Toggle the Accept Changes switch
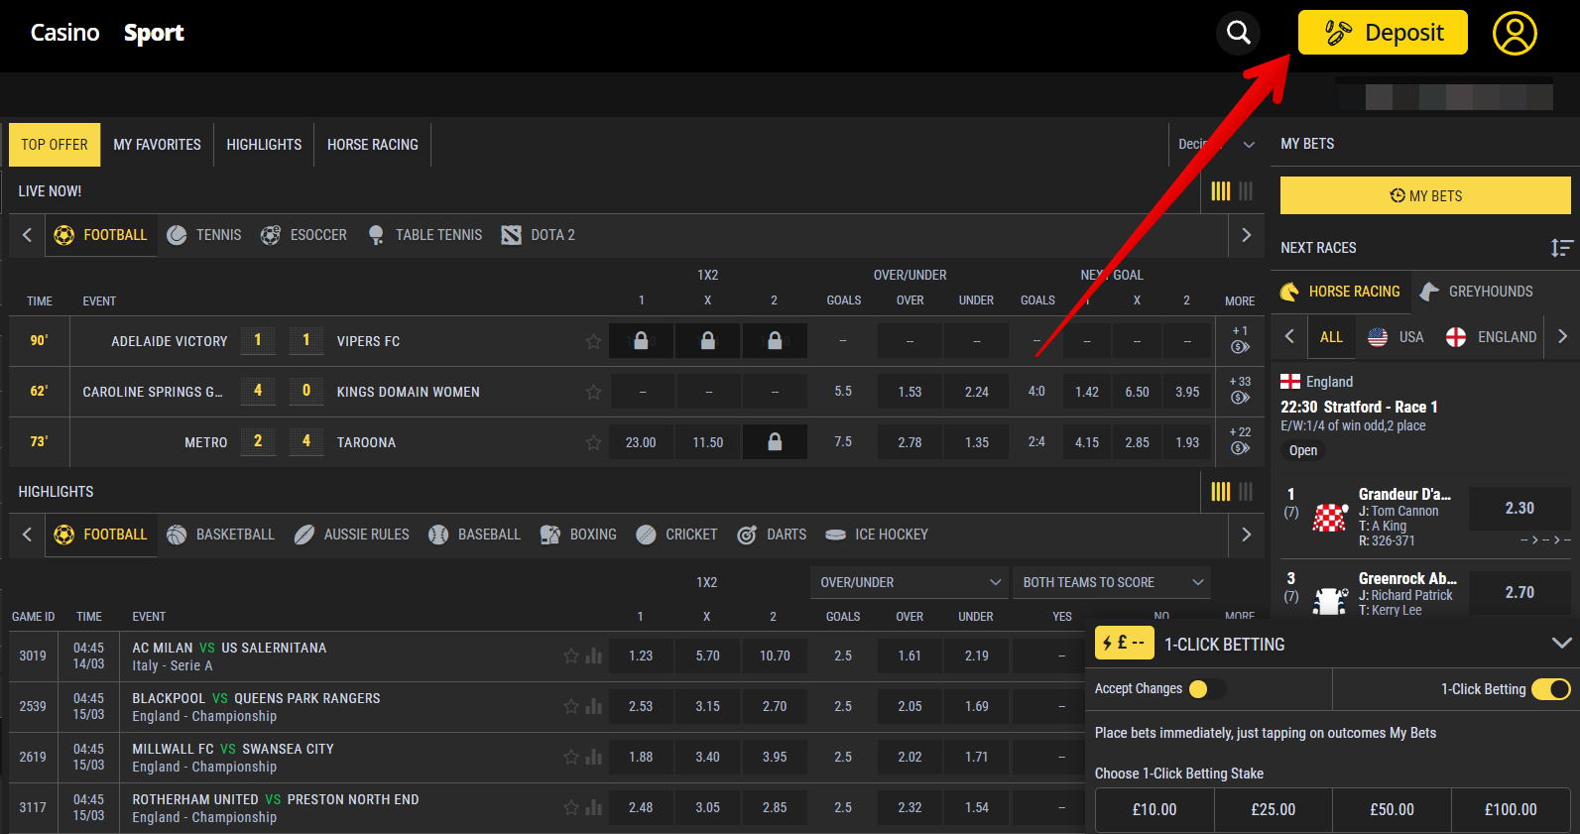 [1206, 688]
